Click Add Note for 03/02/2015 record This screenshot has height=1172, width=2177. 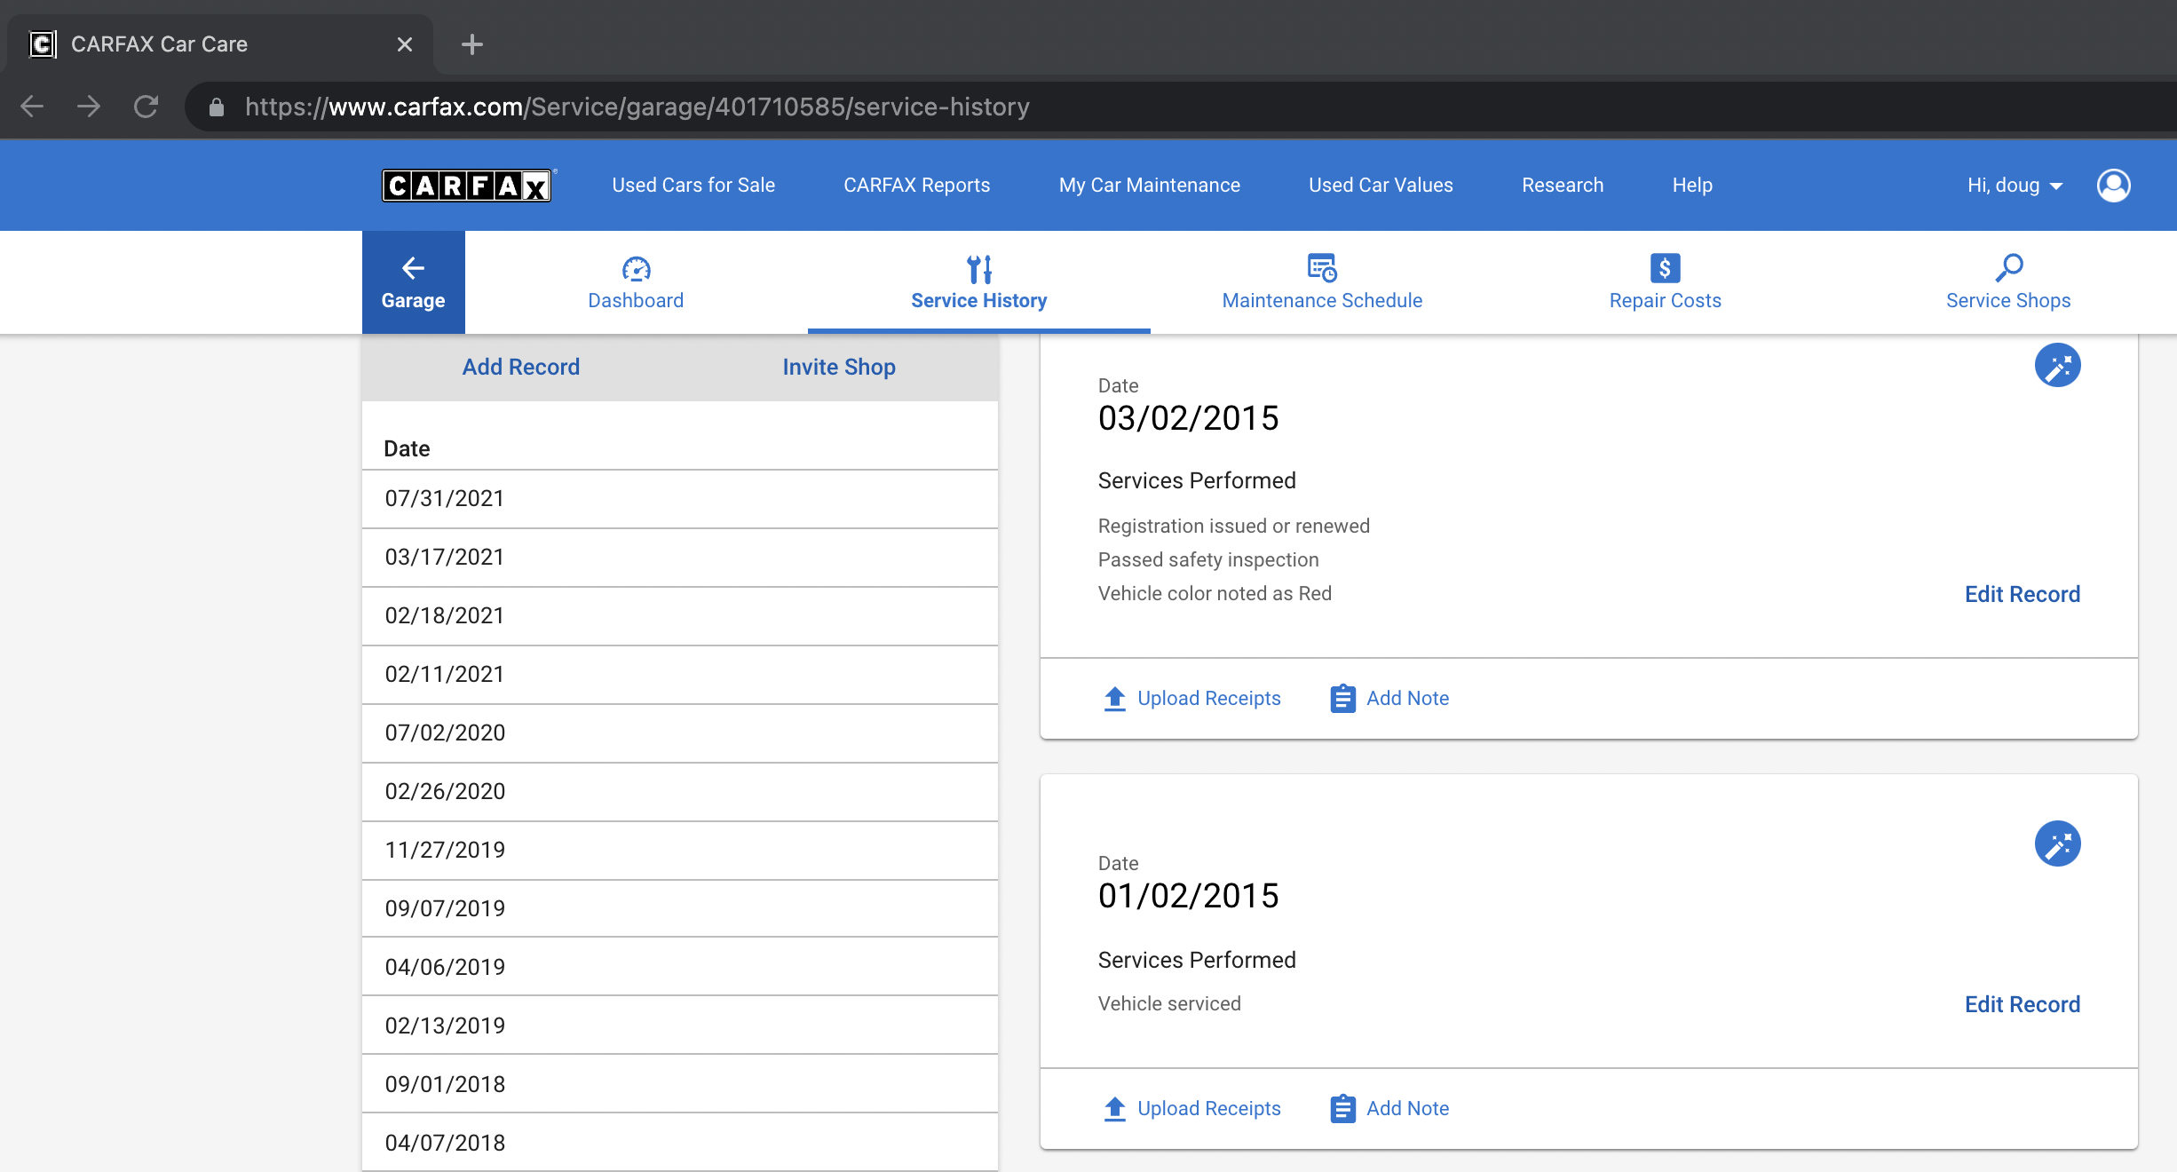(x=1389, y=699)
